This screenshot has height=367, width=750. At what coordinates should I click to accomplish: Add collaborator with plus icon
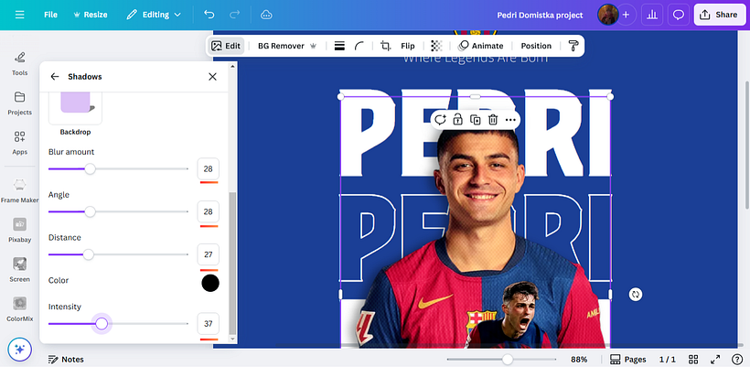(626, 15)
